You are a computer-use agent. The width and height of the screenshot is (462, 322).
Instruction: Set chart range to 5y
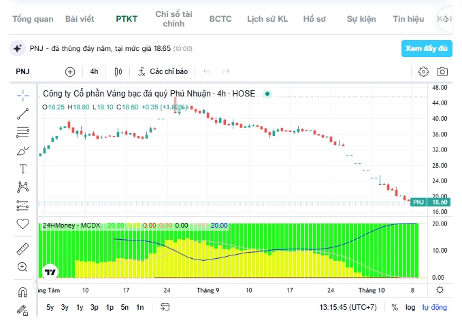pos(50,307)
